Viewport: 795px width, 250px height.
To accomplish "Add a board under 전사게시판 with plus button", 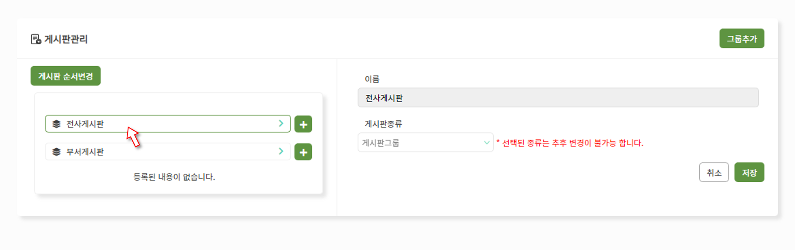I will click(303, 124).
